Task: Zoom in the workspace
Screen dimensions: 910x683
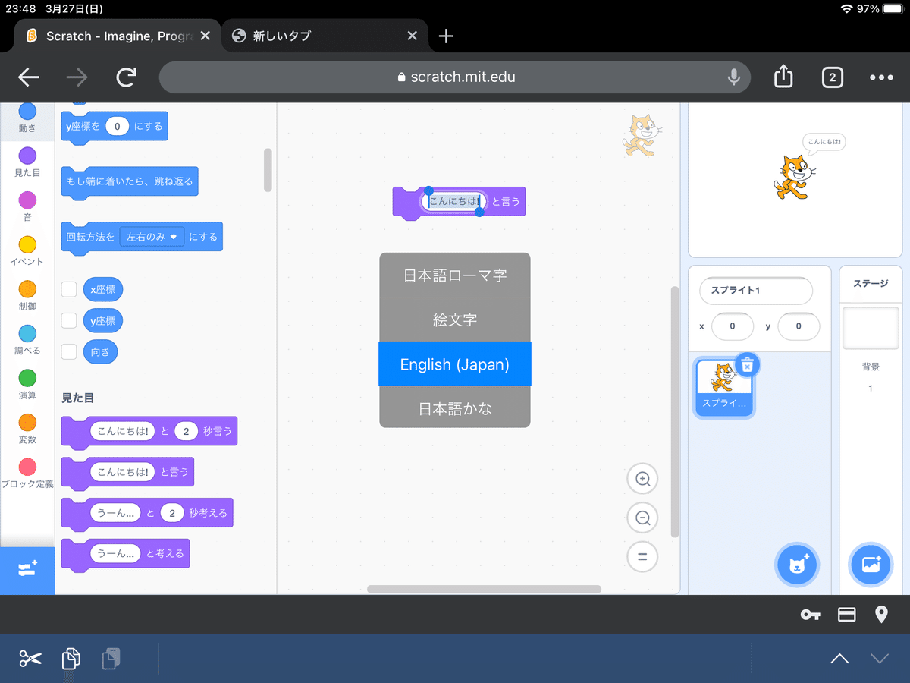Action: (642, 479)
